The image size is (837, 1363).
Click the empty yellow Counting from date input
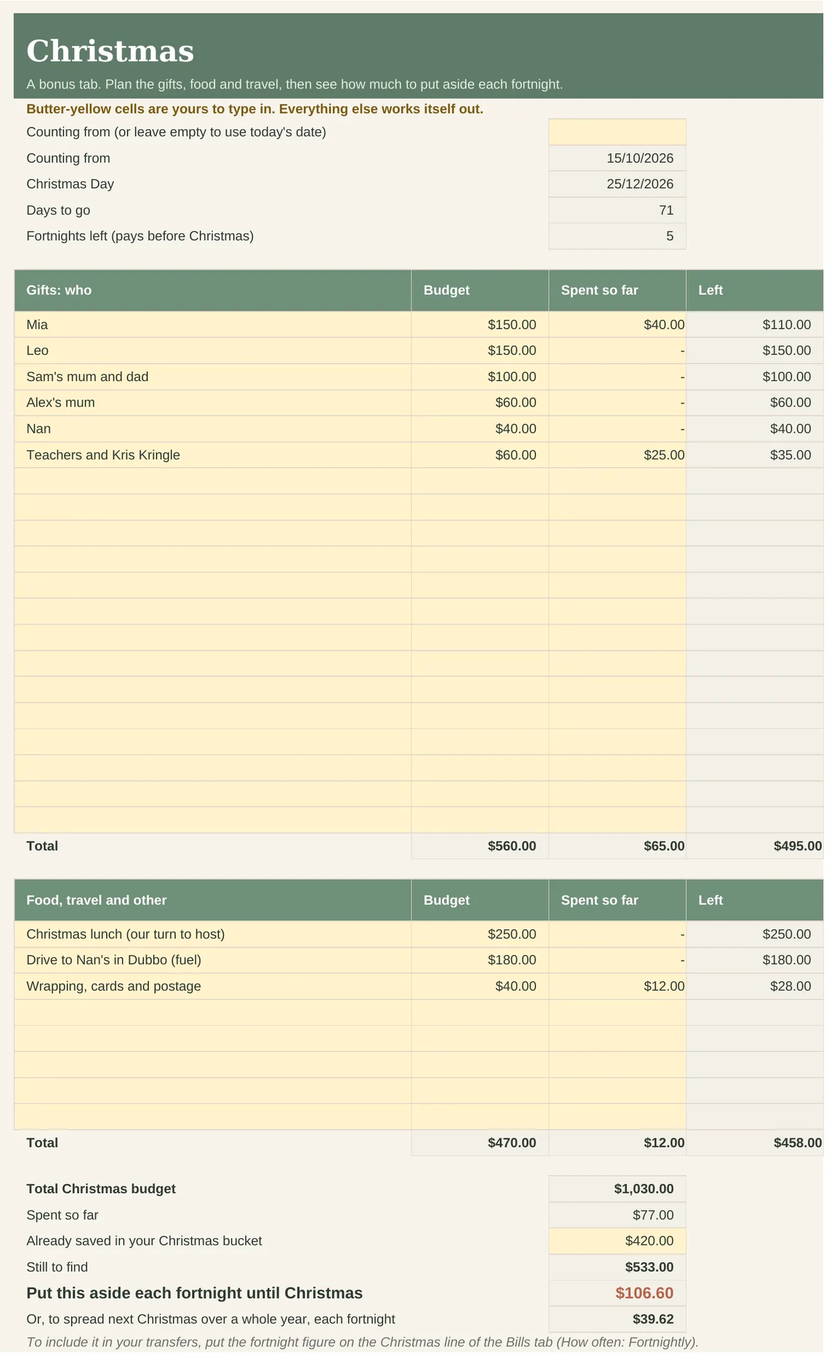(617, 132)
